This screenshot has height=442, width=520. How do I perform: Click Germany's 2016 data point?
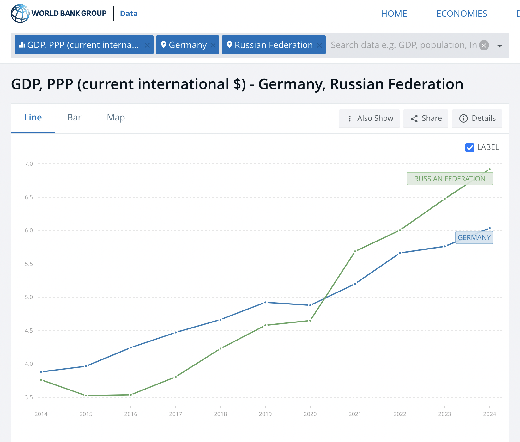[x=131, y=347]
